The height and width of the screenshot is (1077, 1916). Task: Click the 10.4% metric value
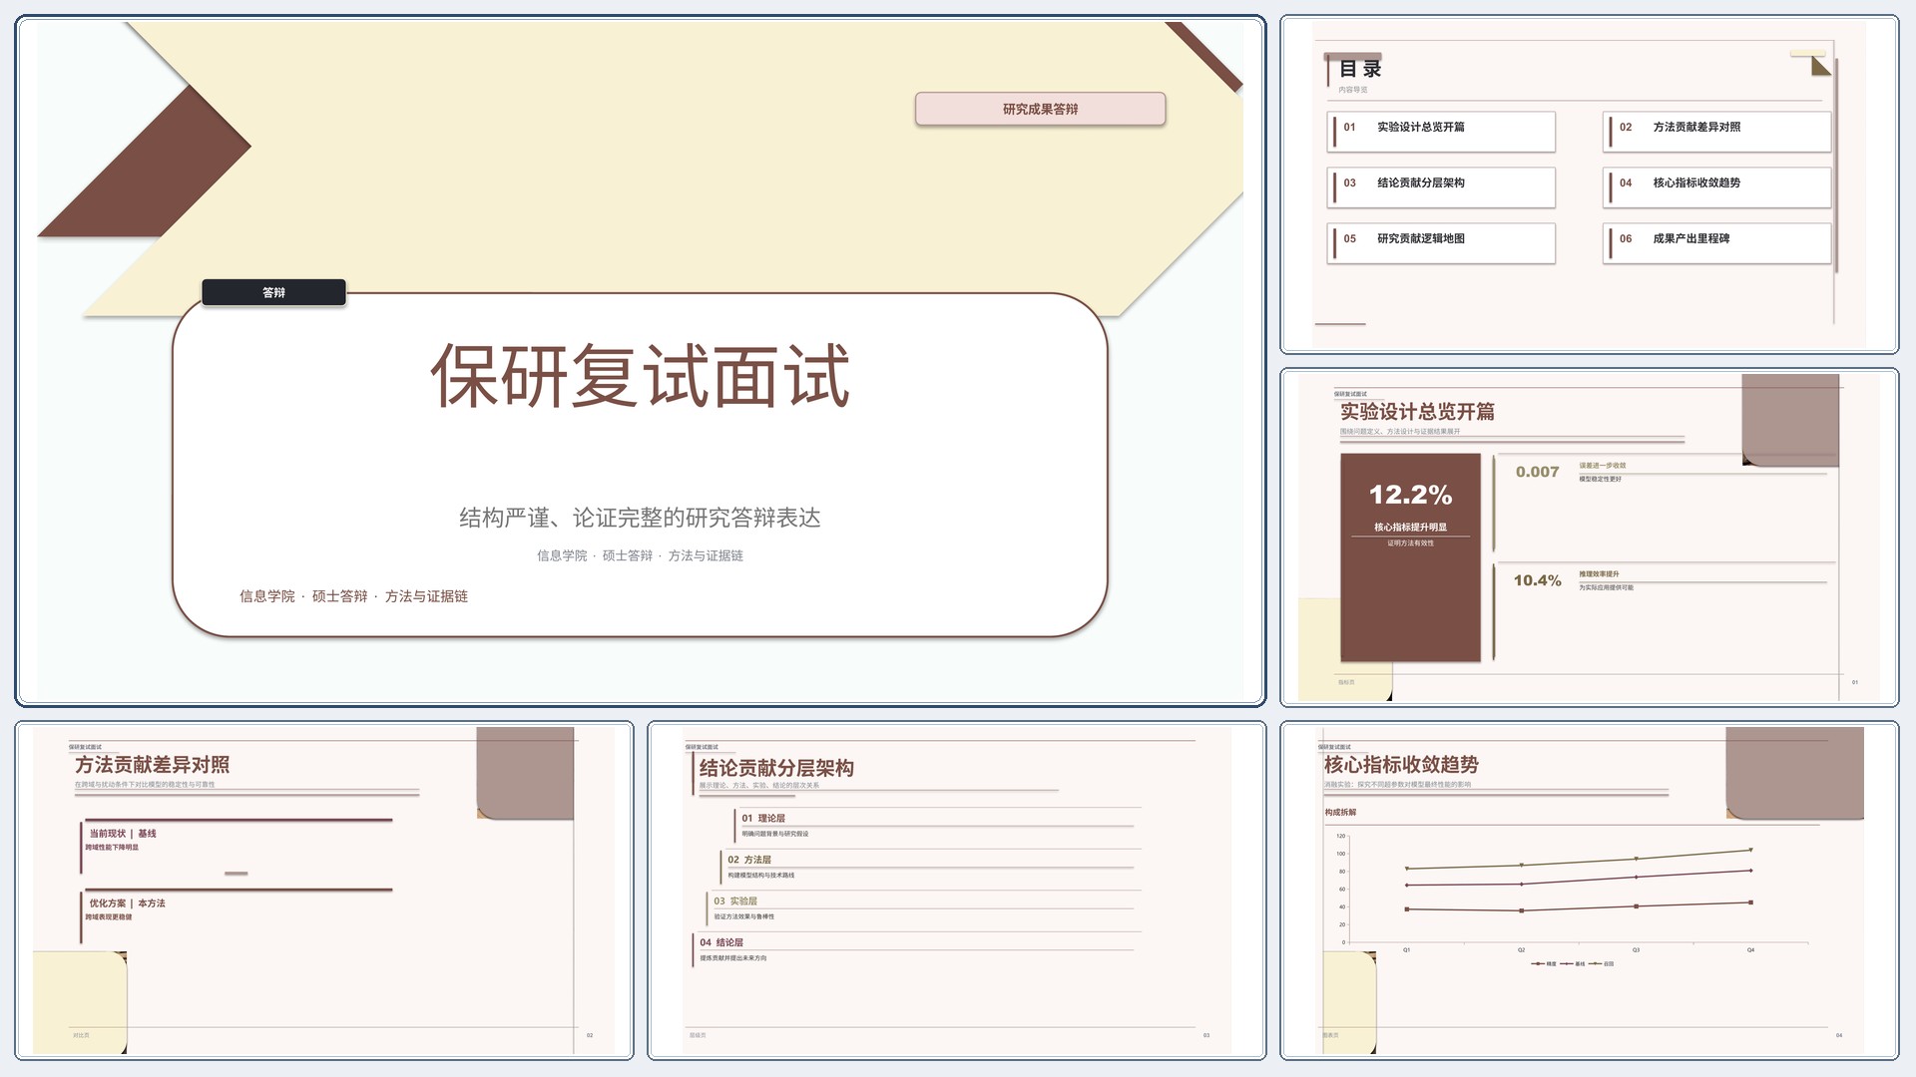[x=1537, y=580]
